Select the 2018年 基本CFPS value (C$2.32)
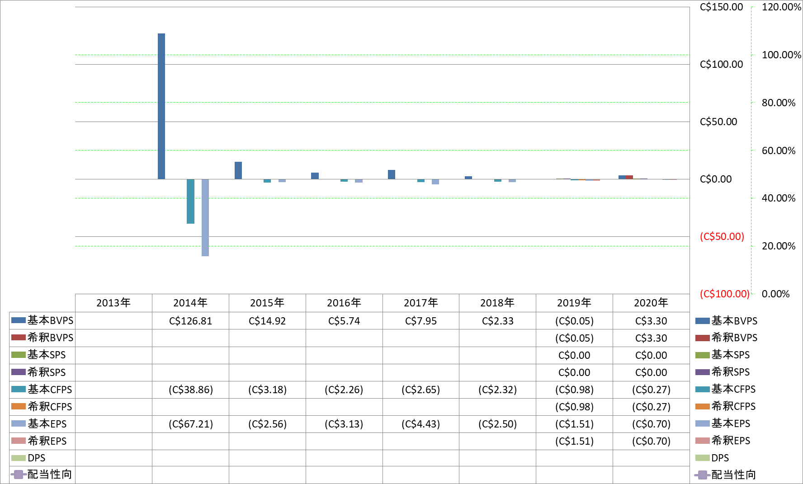The width and height of the screenshot is (803, 484). click(x=497, y=390)
